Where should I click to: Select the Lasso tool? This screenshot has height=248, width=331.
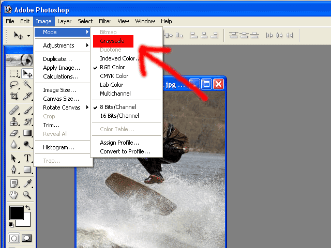point(14,85)
